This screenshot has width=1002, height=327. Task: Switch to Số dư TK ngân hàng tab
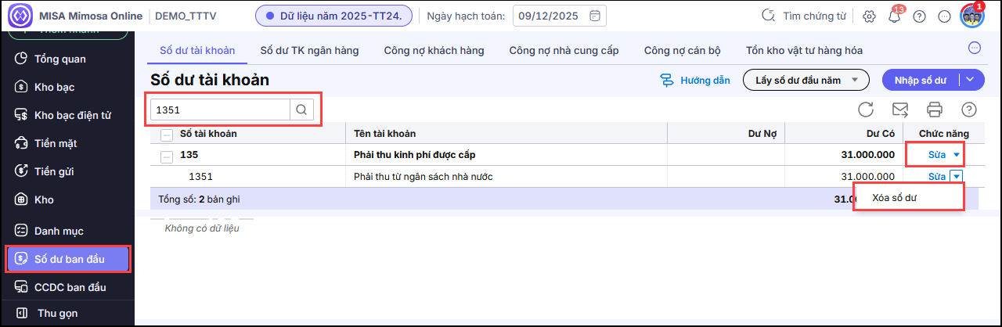click(x=309, y=50)
